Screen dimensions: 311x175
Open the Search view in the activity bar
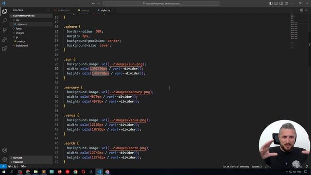click(4, 20)
